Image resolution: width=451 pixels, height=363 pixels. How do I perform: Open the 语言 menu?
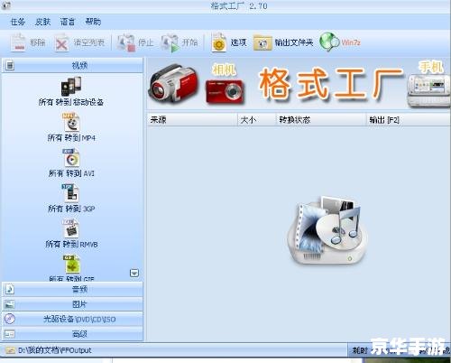point(68,22)
